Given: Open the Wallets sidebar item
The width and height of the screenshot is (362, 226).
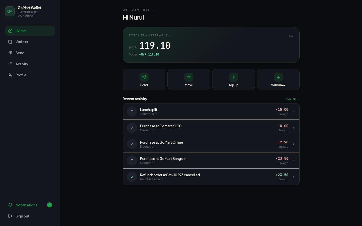Looking at the screenshot, I should [30, 42].
